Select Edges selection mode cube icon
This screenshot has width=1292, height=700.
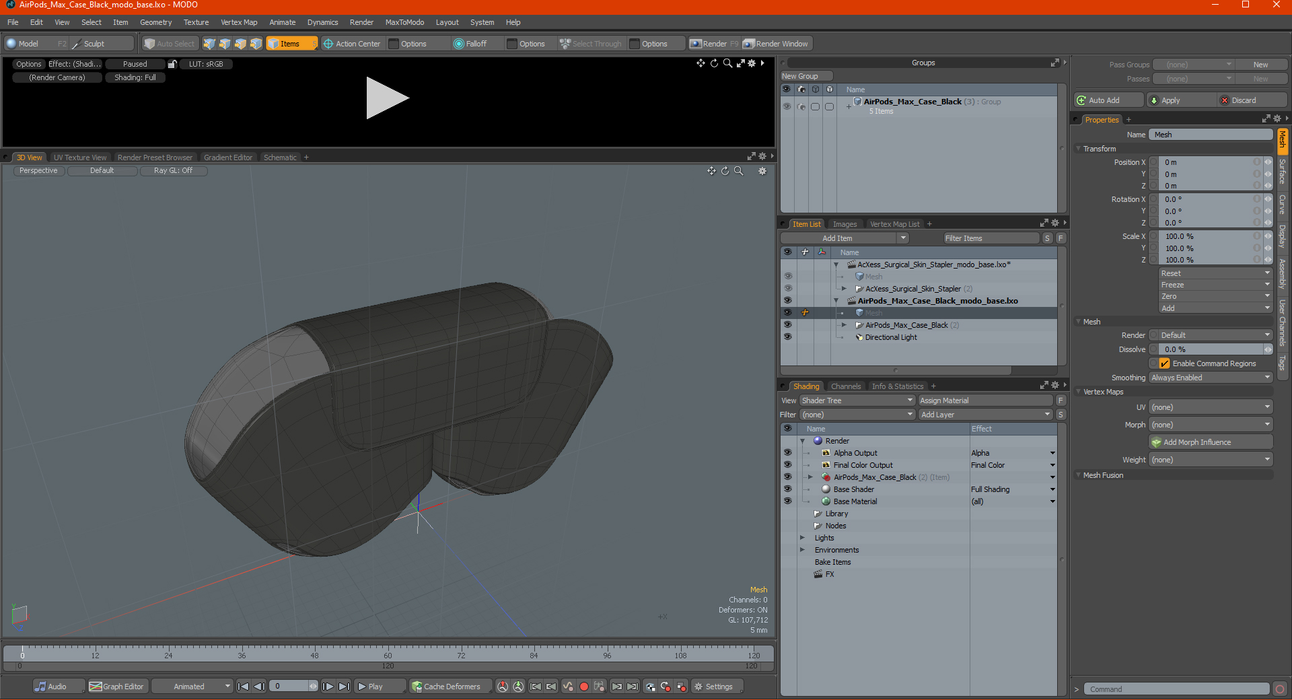(x=225, y=44)
